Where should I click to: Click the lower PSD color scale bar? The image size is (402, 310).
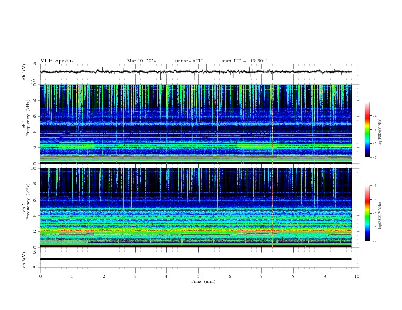(x=367, y=213)
